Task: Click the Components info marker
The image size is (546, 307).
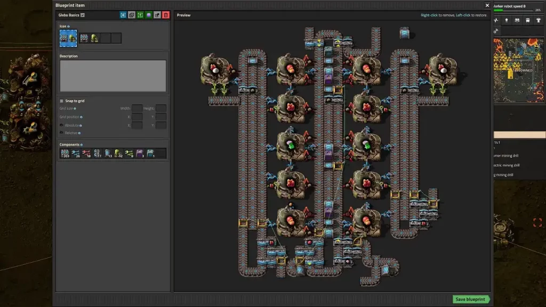Action: (82, 145)
